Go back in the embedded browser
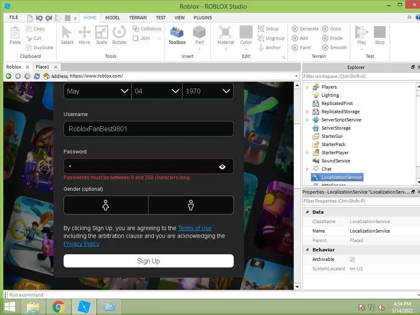420x315 pixels. click(x=8, y=76)
